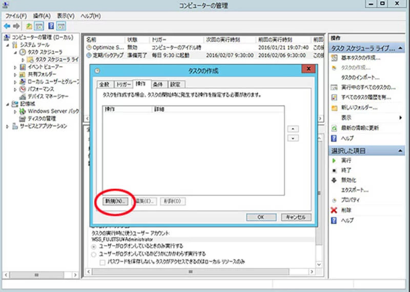Click the green 実行 run icon
This screenshot has height=292, width=410.
[x=334, y=161]
